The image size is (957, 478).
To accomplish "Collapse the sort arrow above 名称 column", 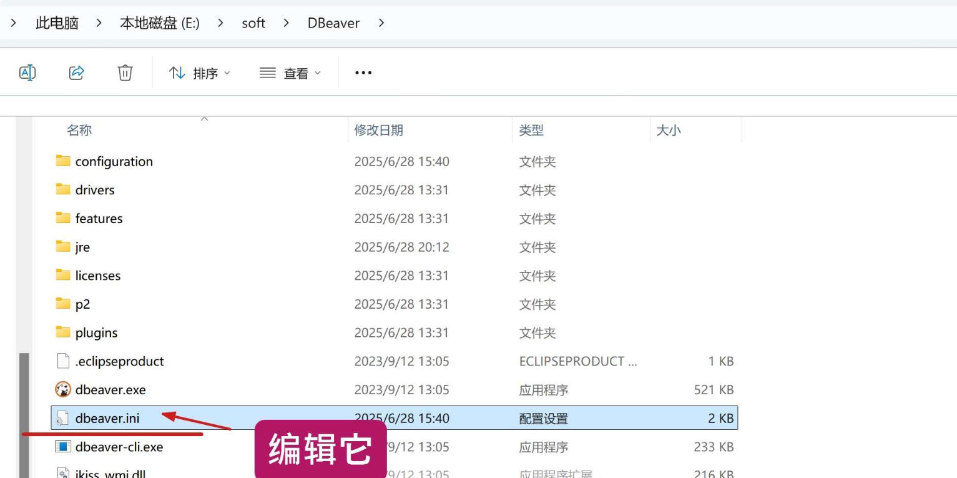I will tap(204, 118).
